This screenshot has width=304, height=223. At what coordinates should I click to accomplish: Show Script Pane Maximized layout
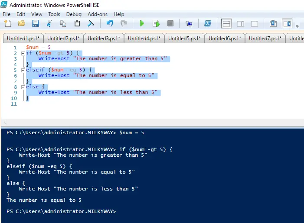point(255,24)
